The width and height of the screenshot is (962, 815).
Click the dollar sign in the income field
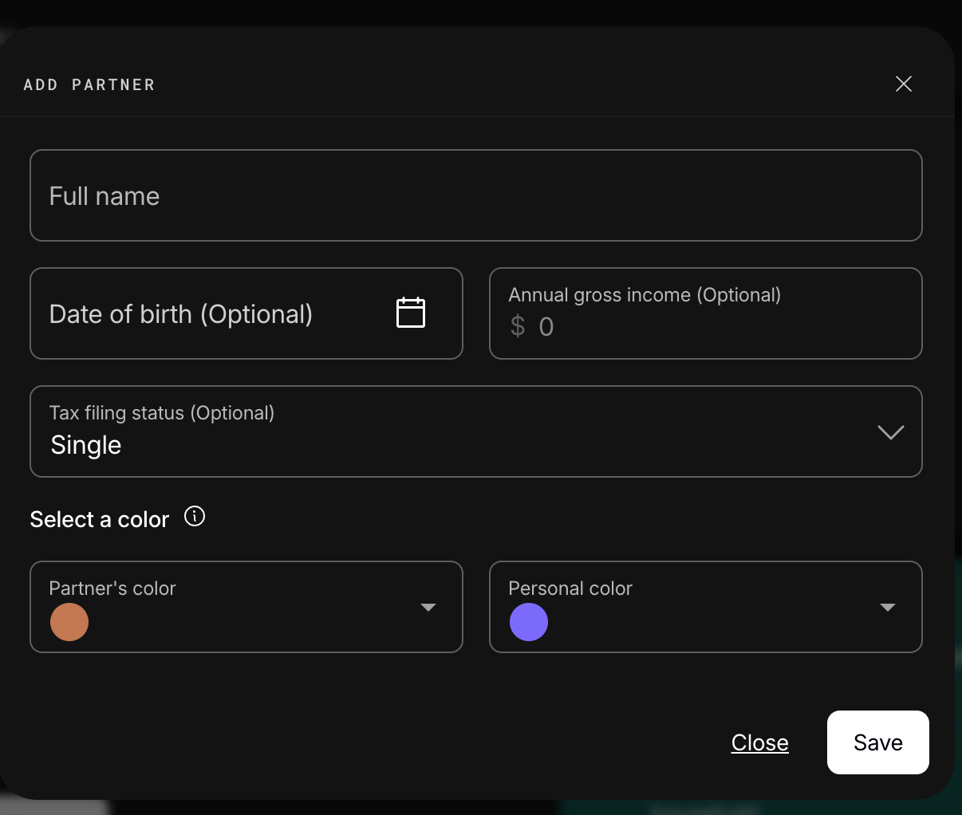(518, 326)
